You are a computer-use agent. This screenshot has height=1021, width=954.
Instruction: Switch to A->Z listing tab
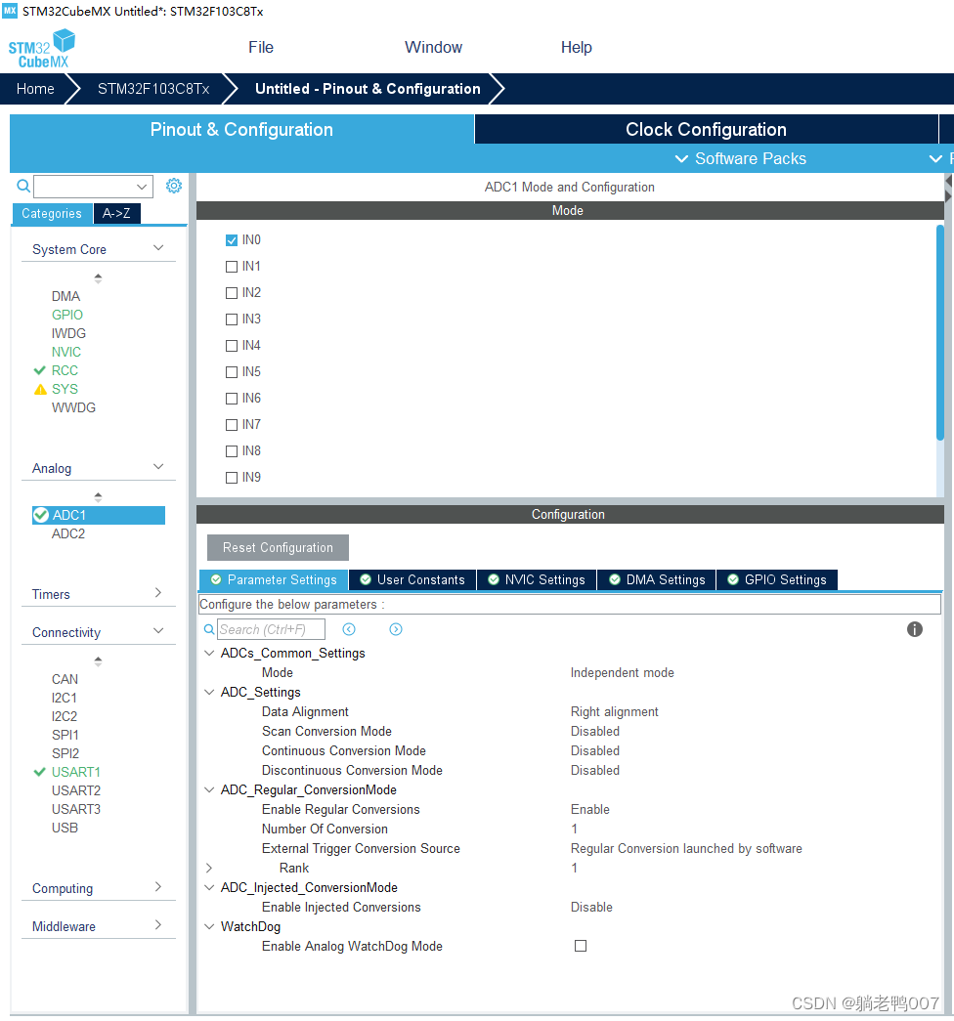click(116, 213)
